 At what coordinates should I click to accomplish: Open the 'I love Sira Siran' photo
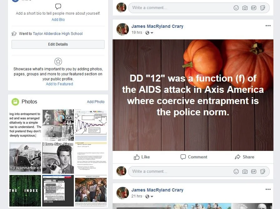(x=58, y=158)
